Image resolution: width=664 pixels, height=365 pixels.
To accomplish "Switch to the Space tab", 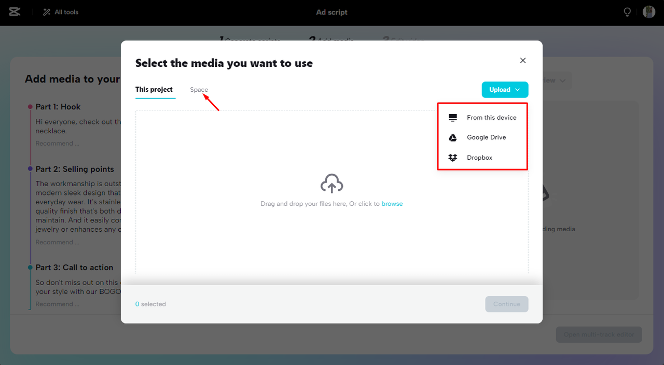I will point(199,90).
